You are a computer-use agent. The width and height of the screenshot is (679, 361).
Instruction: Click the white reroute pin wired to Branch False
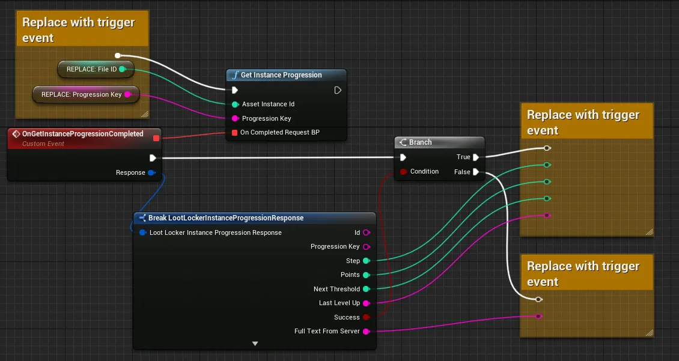[538, 300]
